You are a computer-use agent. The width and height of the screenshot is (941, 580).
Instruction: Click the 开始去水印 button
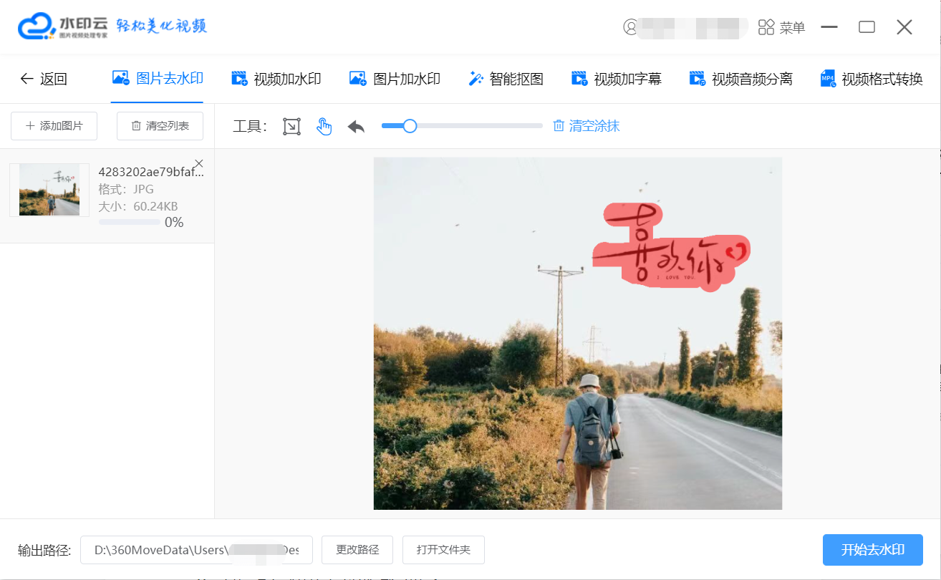pos(872,550)
